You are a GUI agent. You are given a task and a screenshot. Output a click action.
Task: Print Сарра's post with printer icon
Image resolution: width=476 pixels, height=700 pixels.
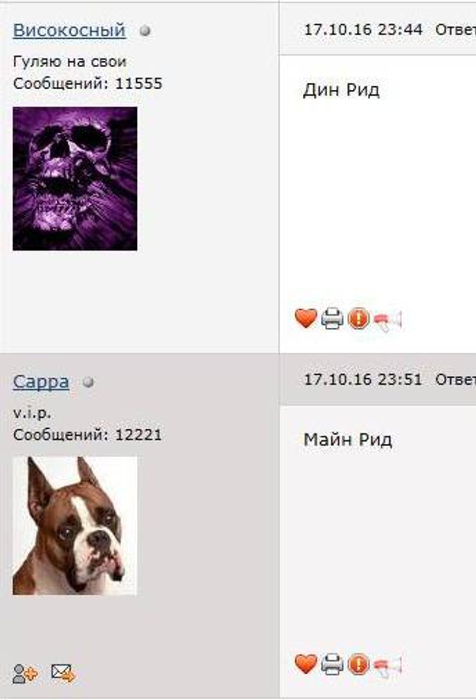[333, 664]
